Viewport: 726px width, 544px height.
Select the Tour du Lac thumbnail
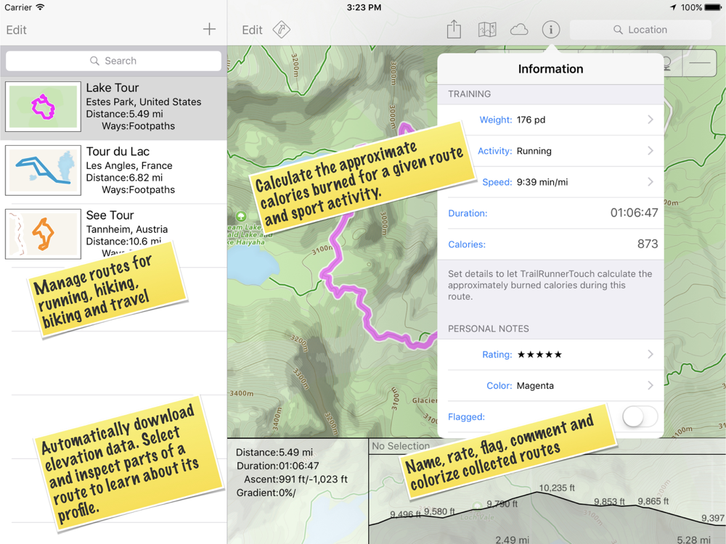(43, 170)
